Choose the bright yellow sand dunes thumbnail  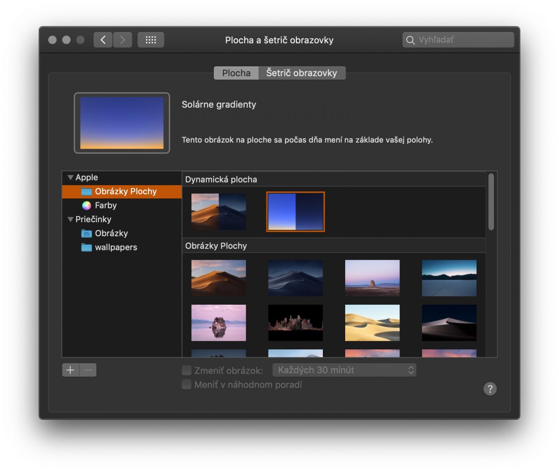(x=372, y=323)
